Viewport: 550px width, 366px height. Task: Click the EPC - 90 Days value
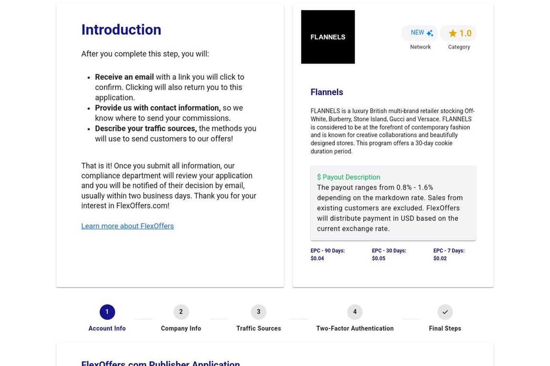pyautogui.click(x=317, y=258)
